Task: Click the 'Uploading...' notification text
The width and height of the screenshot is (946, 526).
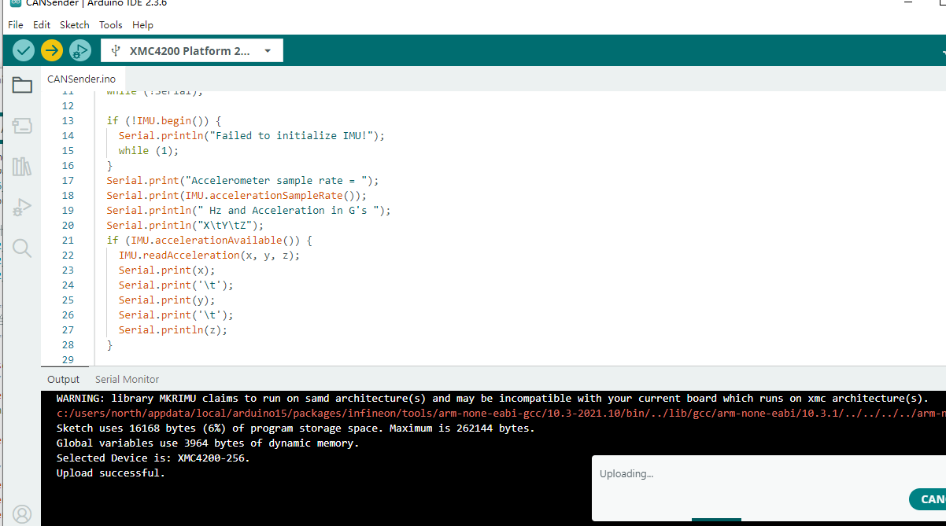Action: (x=626, y=474)
